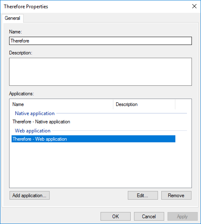Click into the Name text field
The height and width of the screenshot is (224, 201).
coord(100,41)
